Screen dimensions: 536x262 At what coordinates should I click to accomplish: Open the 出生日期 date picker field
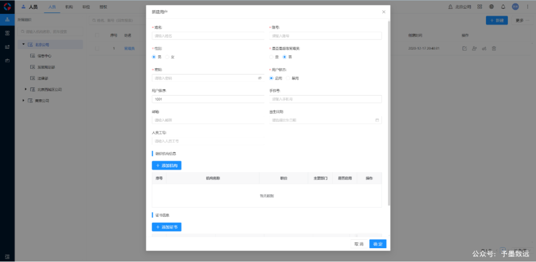tap(326, 120)
